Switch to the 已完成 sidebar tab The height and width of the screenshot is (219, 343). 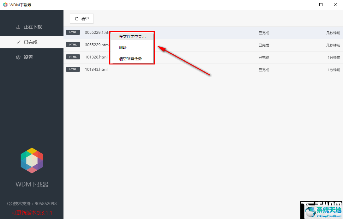[x=32, y=42]
